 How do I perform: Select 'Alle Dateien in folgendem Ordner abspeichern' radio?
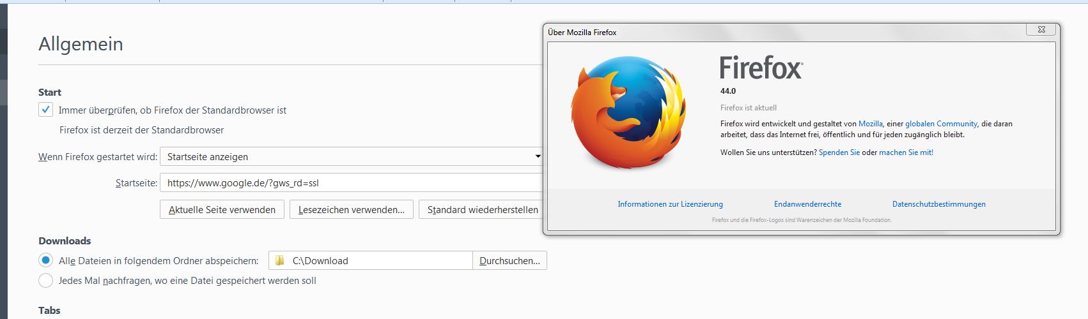click(x=45, y=260)
